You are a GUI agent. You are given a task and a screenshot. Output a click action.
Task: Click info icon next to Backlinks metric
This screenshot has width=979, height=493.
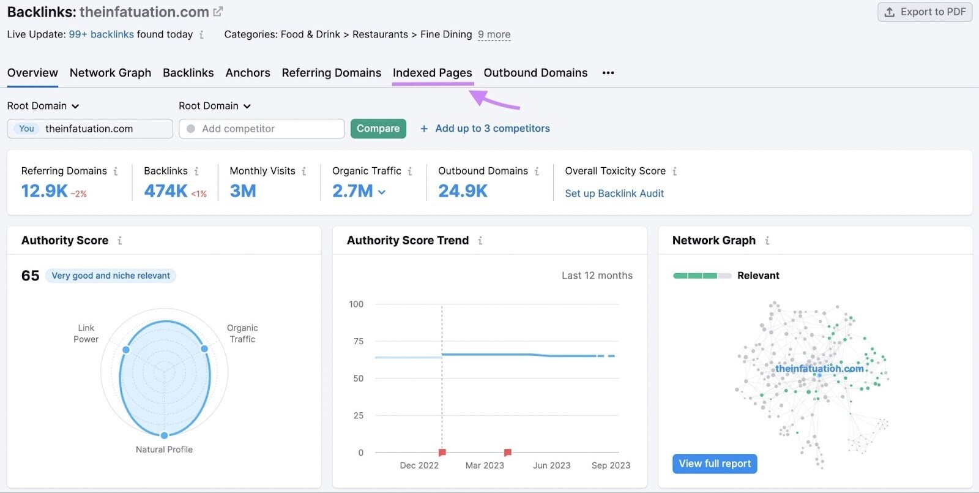pyautogui.click(x=196, y=171)
